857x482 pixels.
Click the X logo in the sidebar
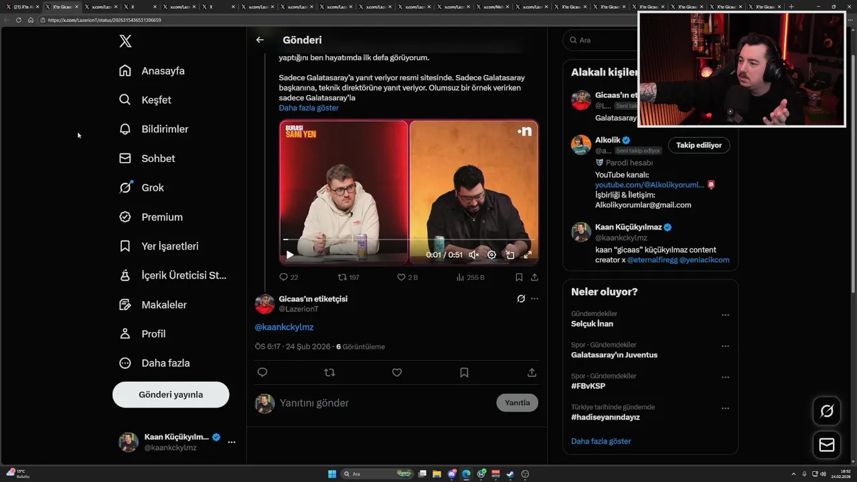tap(125, 42)
